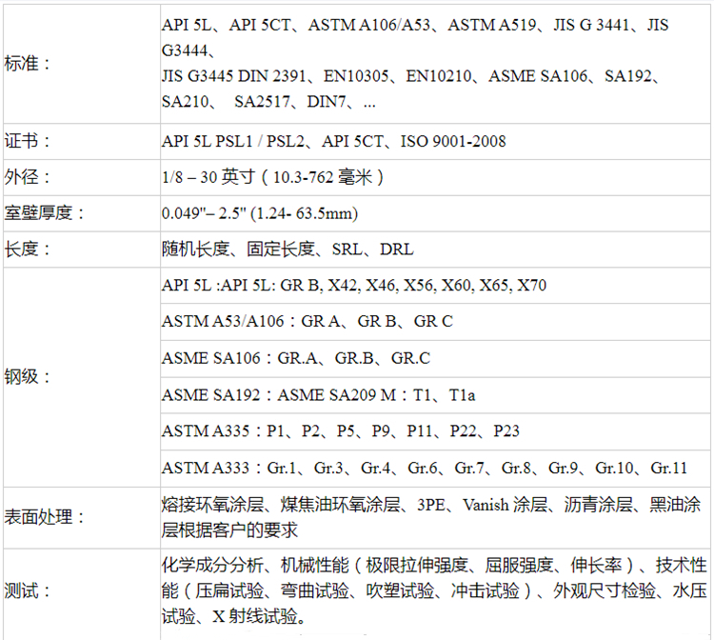The image size is (714, 640).
Task: Click the 标准 row label
Action: [29, 64]
